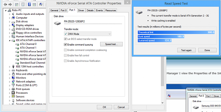Viewport: 221px width, 112px height.
Task: Click the Theoretical limit 300.0 bar
Action: [x=176, y=33]
